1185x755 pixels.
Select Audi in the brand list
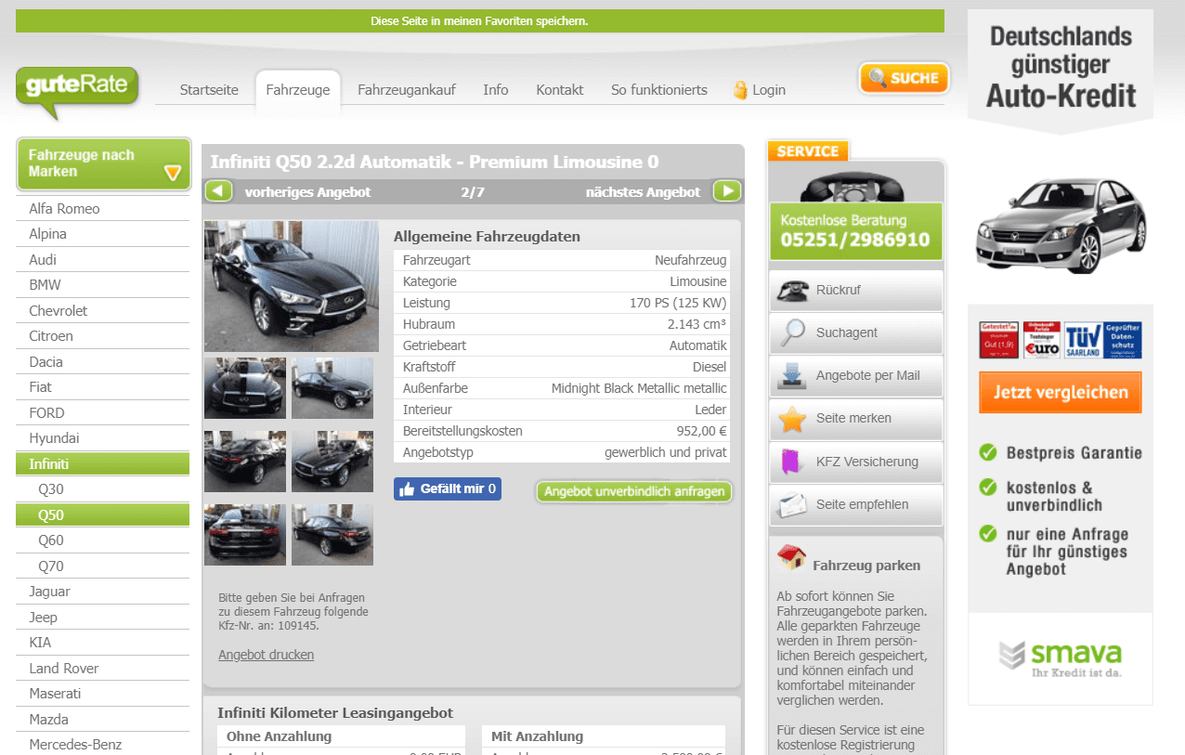coord(102,260)
